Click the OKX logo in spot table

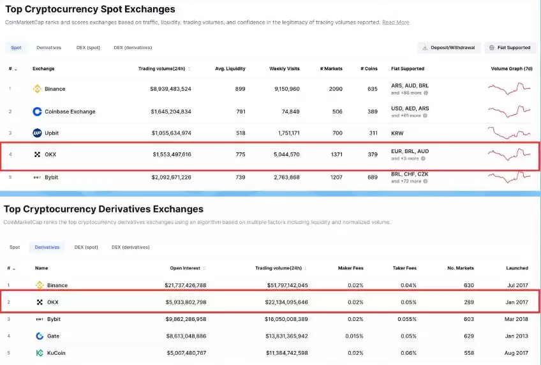pyautogui.click(x=37, y=154)
